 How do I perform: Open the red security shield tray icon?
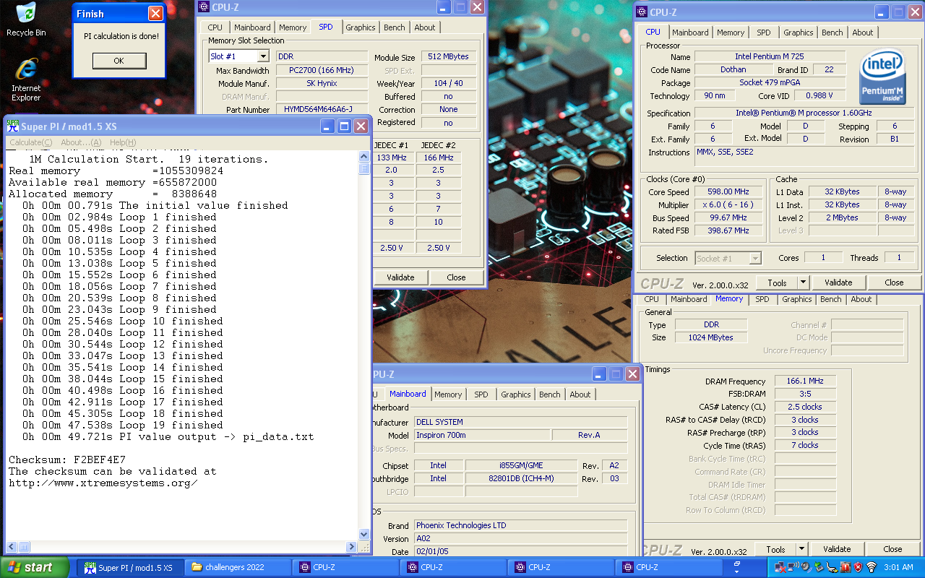pos(859,567)
